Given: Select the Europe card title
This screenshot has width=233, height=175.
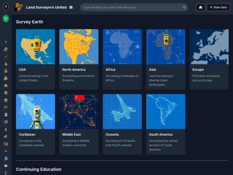Looking at the screenshot, I should click(x=198, y=70).
